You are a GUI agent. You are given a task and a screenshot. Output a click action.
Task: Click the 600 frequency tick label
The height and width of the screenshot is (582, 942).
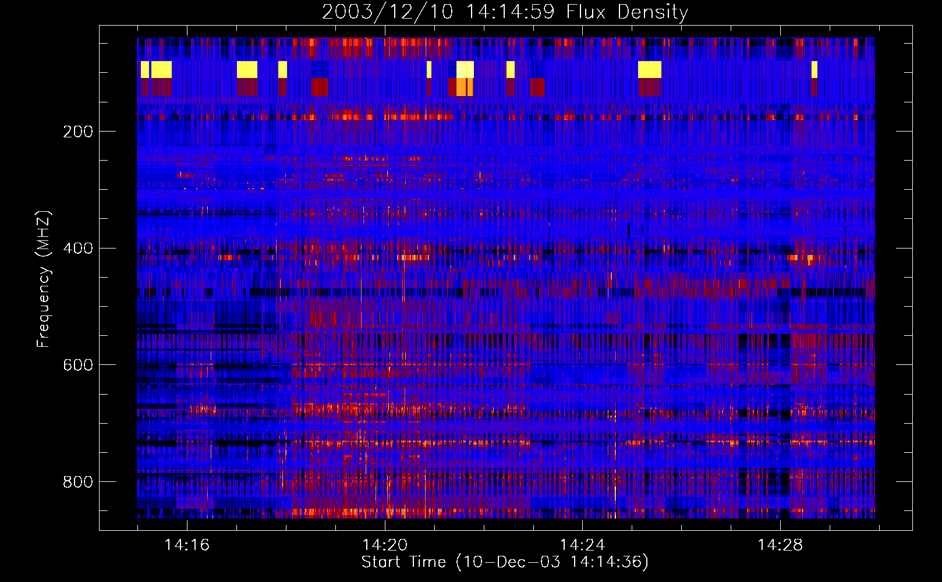pos(78,365)
